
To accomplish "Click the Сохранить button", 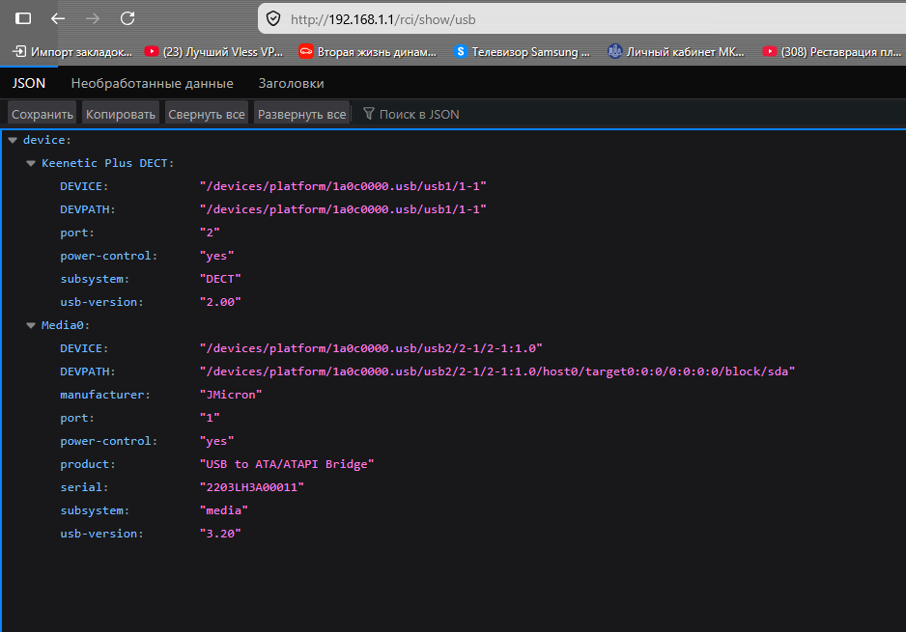I will 42,114.
